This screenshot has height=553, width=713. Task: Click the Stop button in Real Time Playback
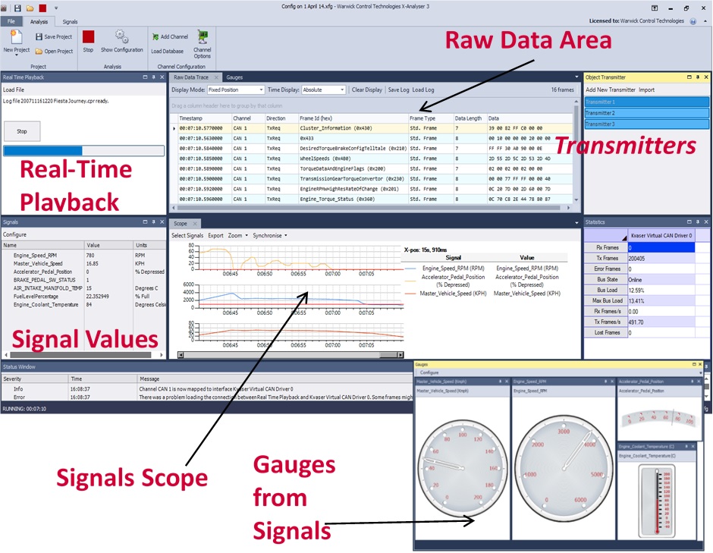tap(22, 130)
